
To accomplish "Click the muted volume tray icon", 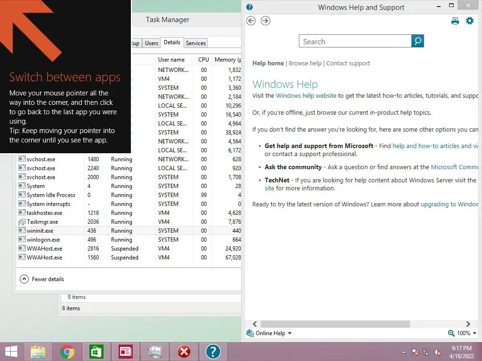I will [438, 352].
